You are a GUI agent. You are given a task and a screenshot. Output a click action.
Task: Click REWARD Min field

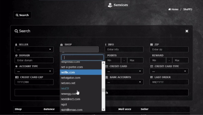tap(158, 60)
